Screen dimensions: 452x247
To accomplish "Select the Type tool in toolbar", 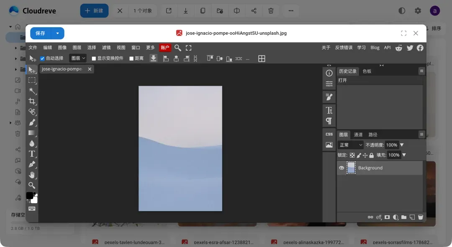I will tap(32, 154).
